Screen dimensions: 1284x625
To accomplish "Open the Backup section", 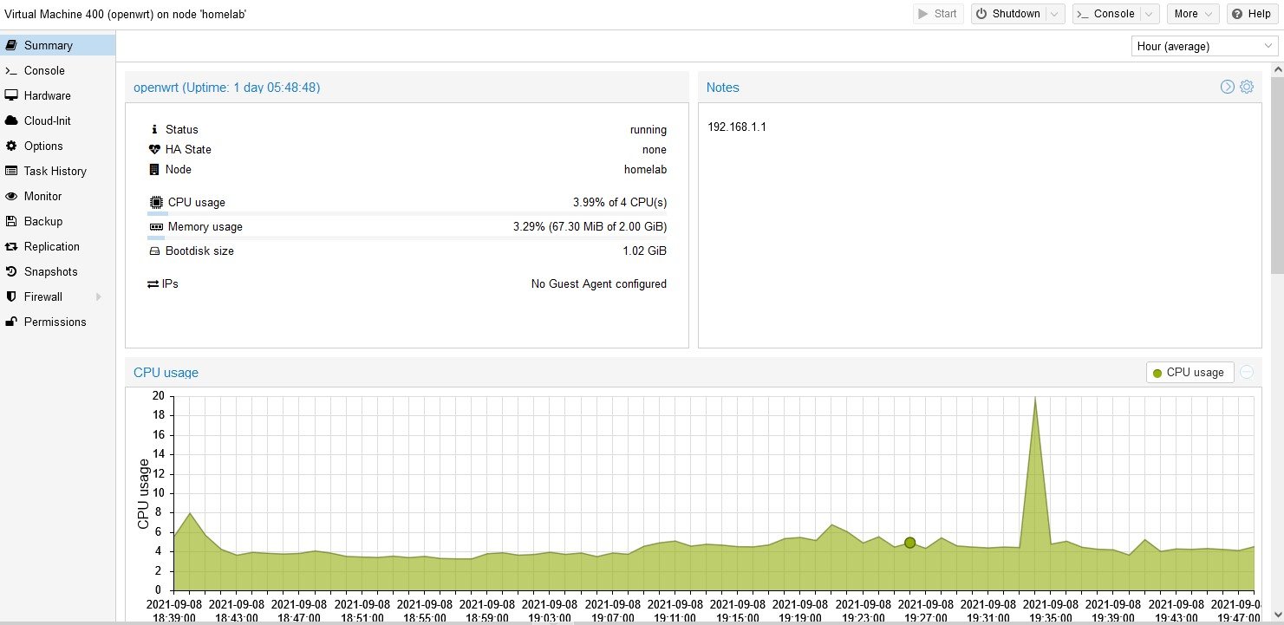I will pyautogui.click(x=42, y=222).
